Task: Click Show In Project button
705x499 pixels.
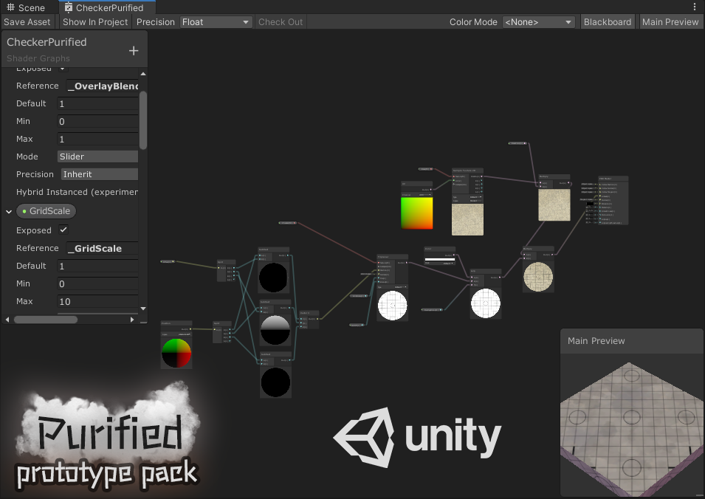Action: point(95,22)
